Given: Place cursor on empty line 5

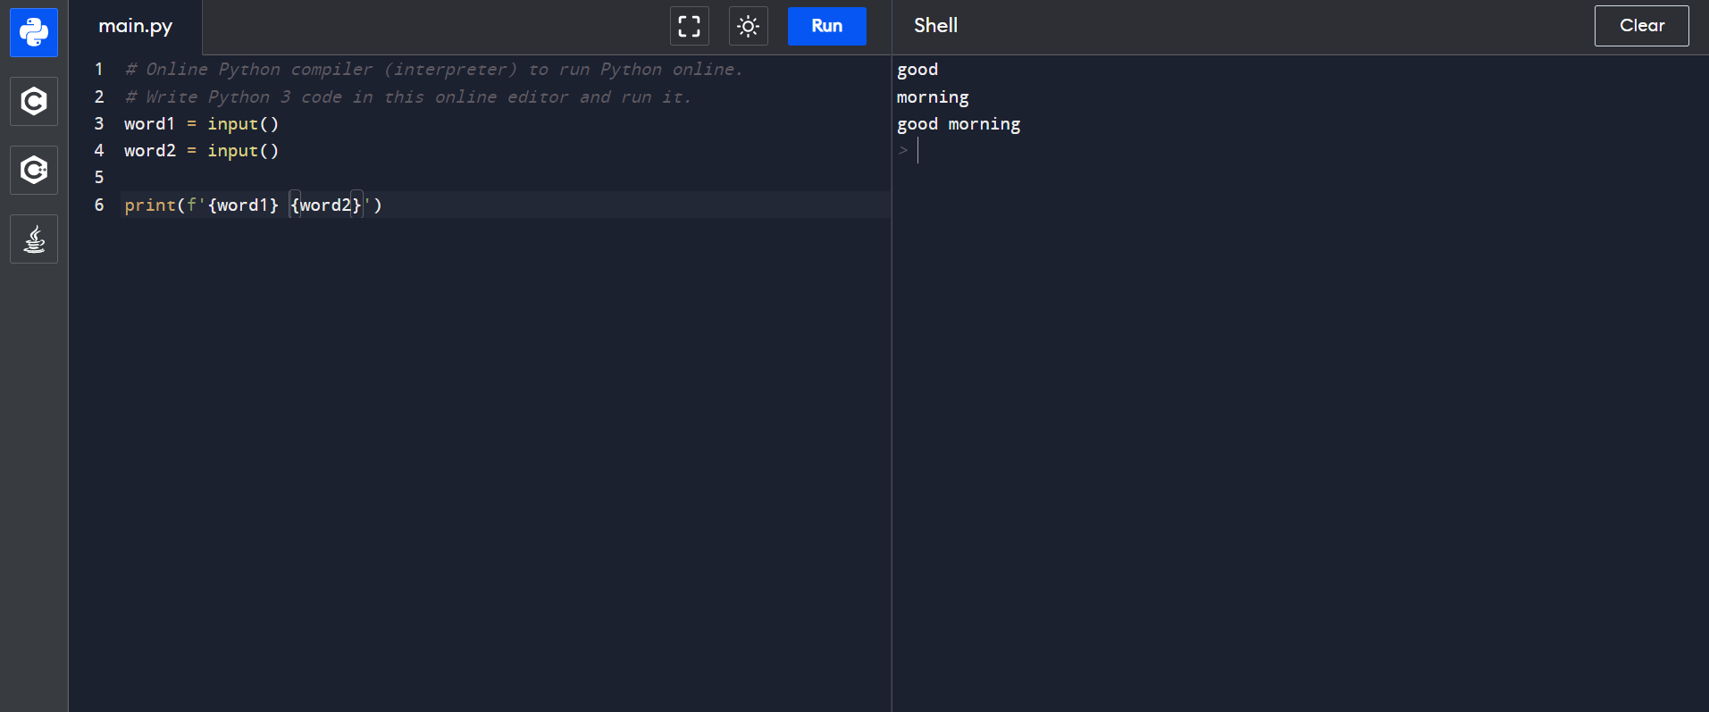Looking at the screenshot, I should (x=357, y=178).
